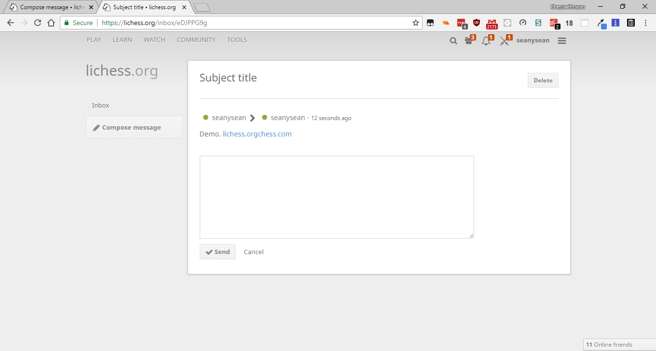Close the Compose message browser tab

point(91,7)
